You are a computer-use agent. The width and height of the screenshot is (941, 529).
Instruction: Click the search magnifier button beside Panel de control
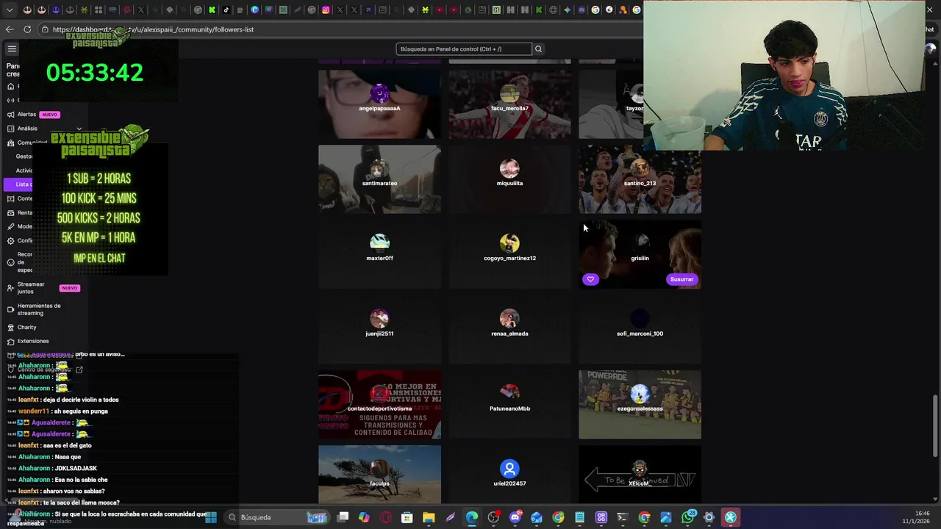click(538, 48)
